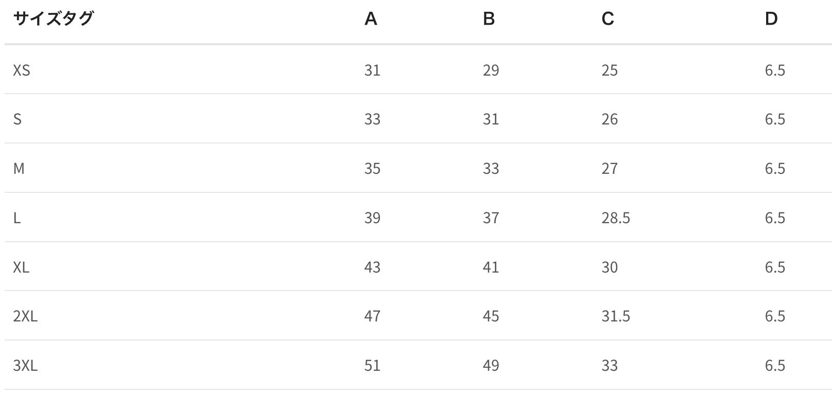
Task: Select the L size row label
Action: (17, 218)
